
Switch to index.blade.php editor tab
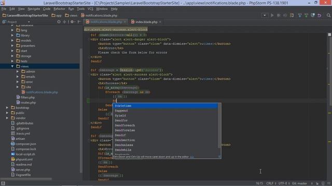146,22
